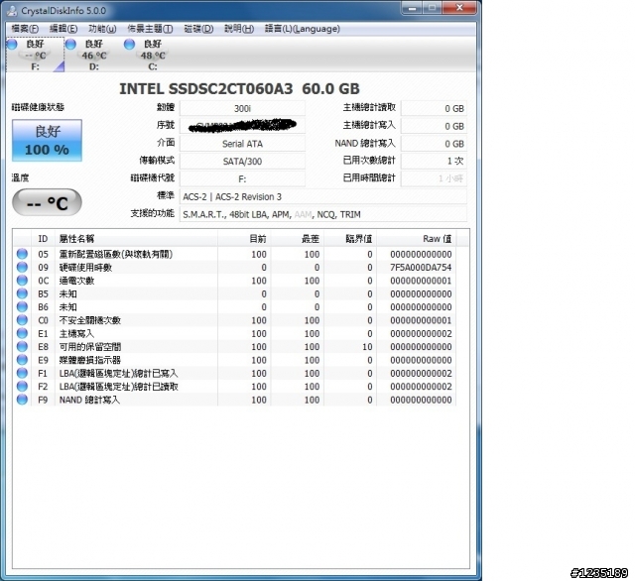This screenshot has width=635, height=581.
Task: Select the 可用的保留空間 attribute row
Action: [235, 347]
